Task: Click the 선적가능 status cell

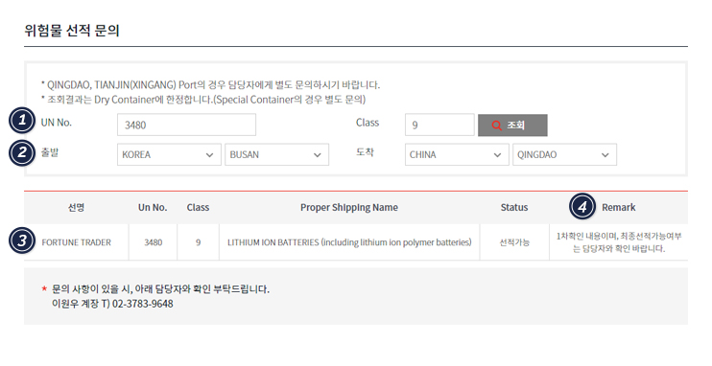Action: pos(514,242)
